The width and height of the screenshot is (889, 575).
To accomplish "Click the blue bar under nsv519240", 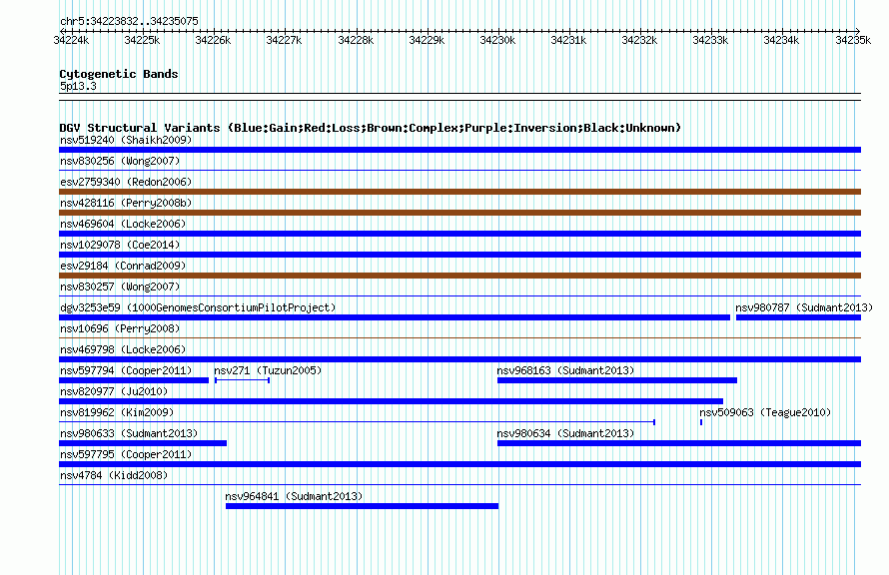I will coord(459,150).
